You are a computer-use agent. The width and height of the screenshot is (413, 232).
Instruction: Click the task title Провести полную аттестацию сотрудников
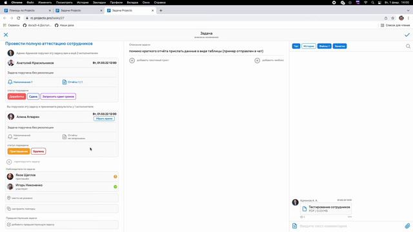49,44
